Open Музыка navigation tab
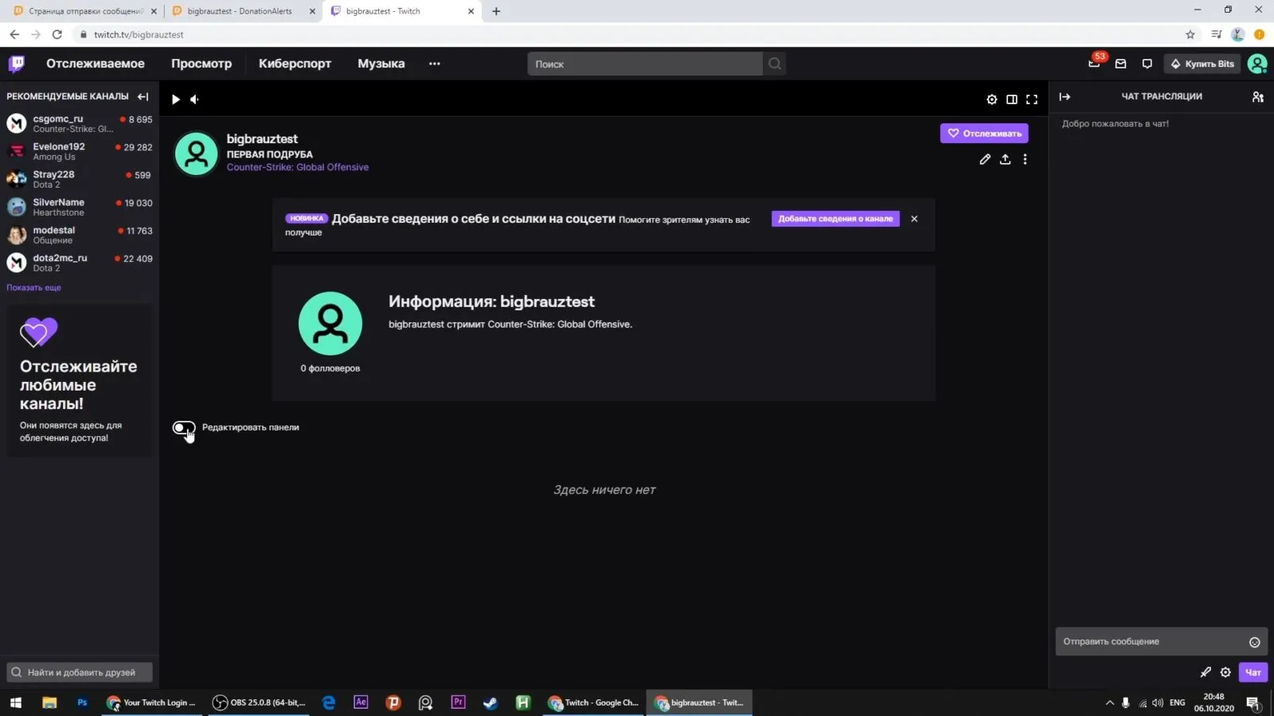This screenshot has height=716, width=1274. pyautogui.click(x=381, y=64)
